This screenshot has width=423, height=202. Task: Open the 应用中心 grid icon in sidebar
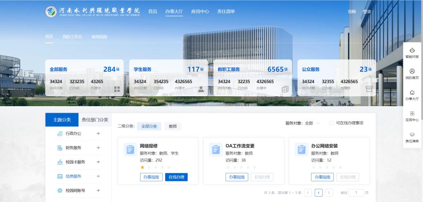[x=412, y=114]
